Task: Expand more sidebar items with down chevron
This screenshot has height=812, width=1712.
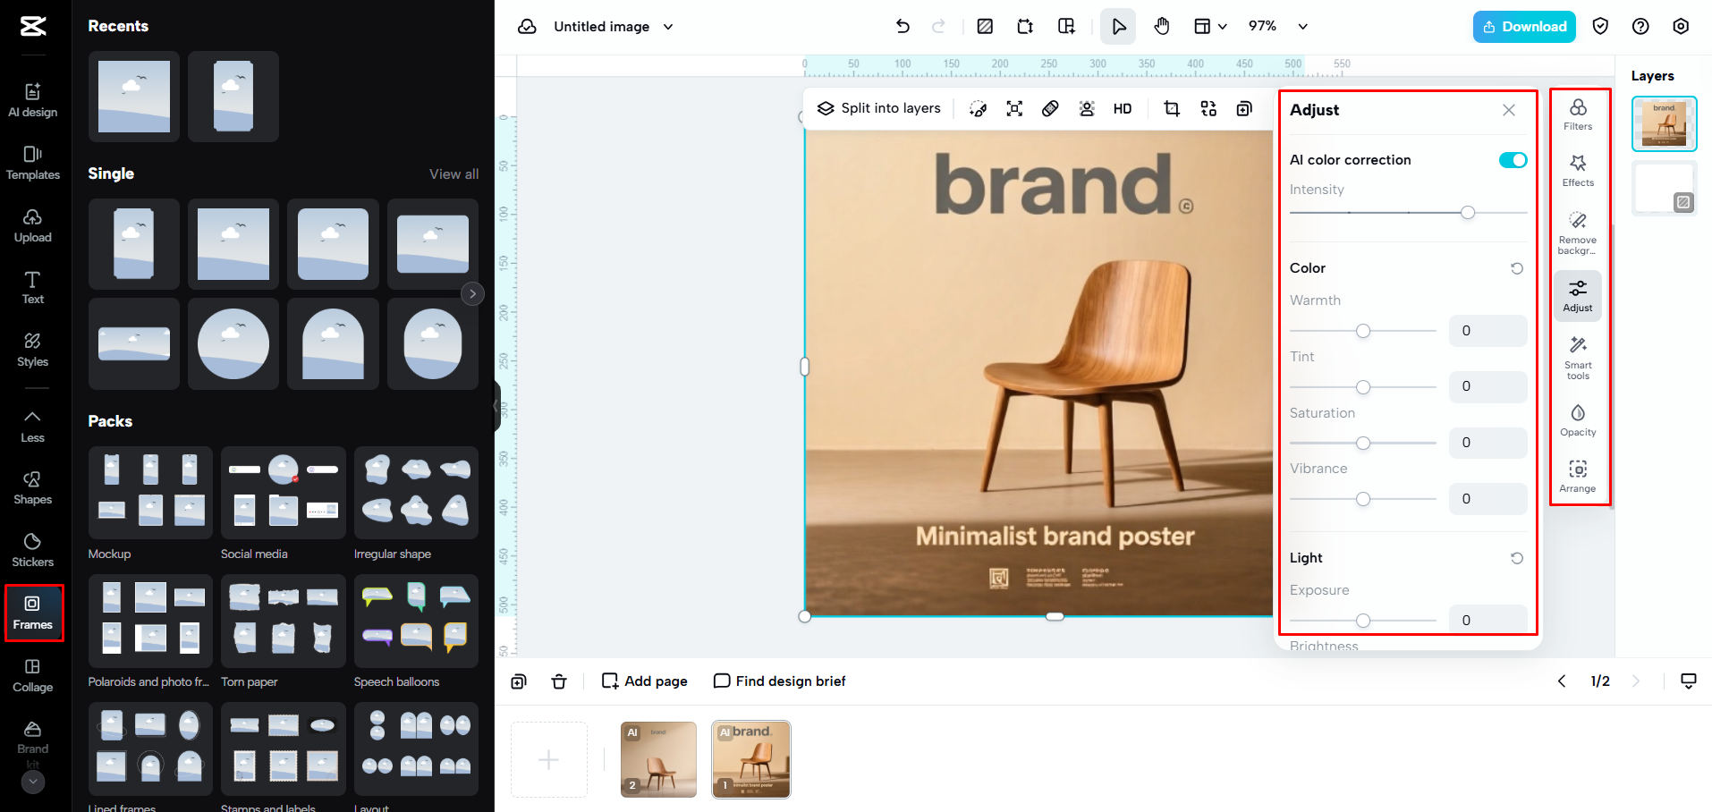Action: pyautogui.click(x=33, y=782)
